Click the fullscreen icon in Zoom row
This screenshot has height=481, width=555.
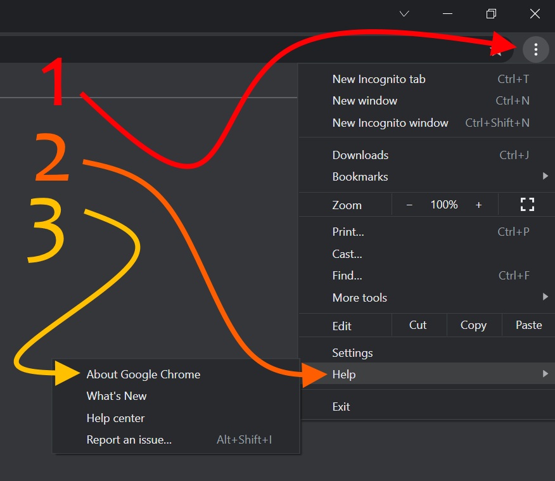tap(527, 205)
